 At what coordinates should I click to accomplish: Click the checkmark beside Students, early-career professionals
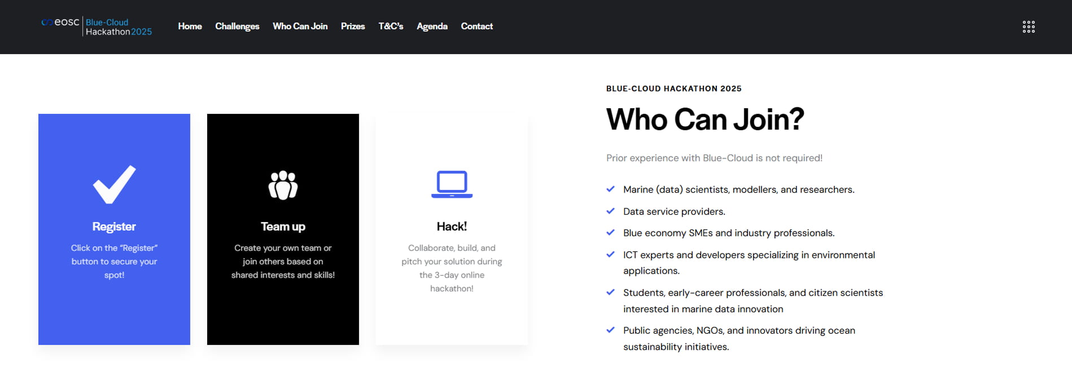click(x=610, y=293)
